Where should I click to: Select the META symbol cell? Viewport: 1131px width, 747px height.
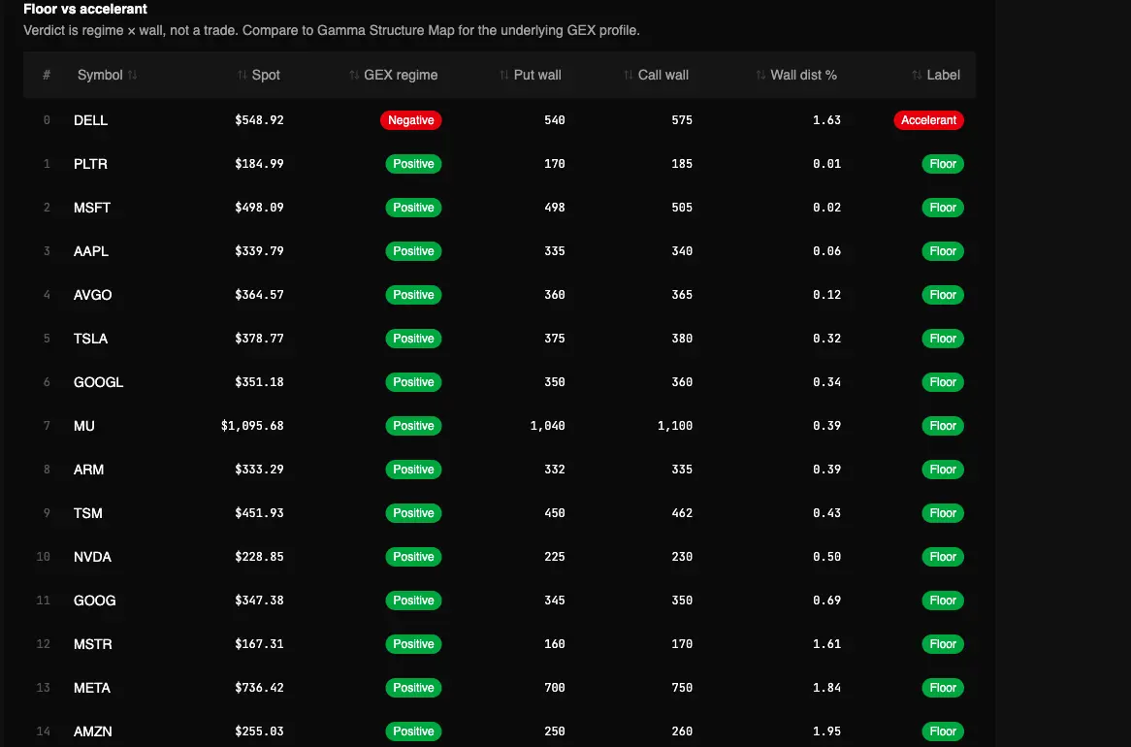(x=92, y=688)
